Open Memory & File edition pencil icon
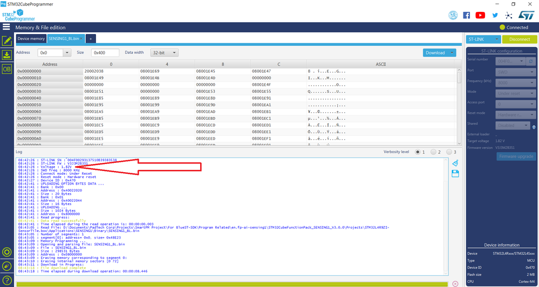539x287 pixels. pyautogui.click(x=6, y=41)
